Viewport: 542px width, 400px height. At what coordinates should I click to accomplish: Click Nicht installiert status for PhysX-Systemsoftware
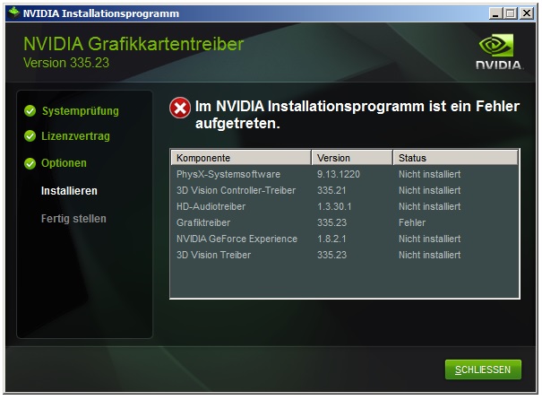(x=429, y=174)
